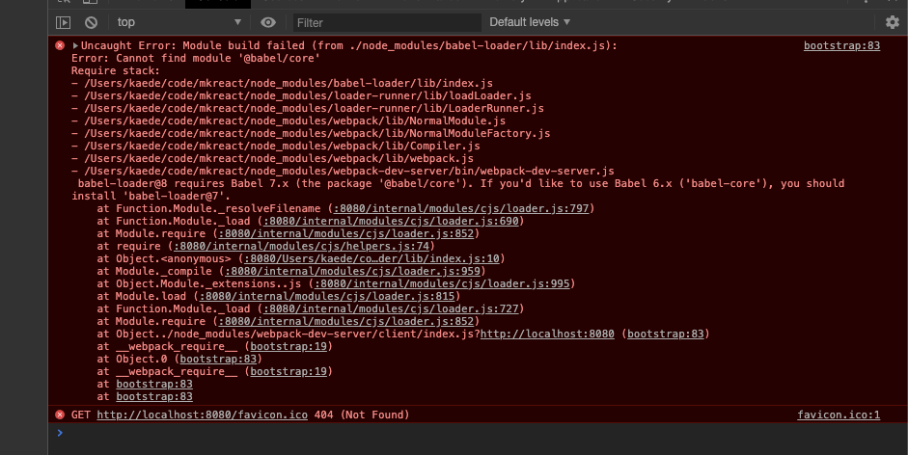Select text "Error: Cannot find module '@babel/core'"

pos(196,58)
